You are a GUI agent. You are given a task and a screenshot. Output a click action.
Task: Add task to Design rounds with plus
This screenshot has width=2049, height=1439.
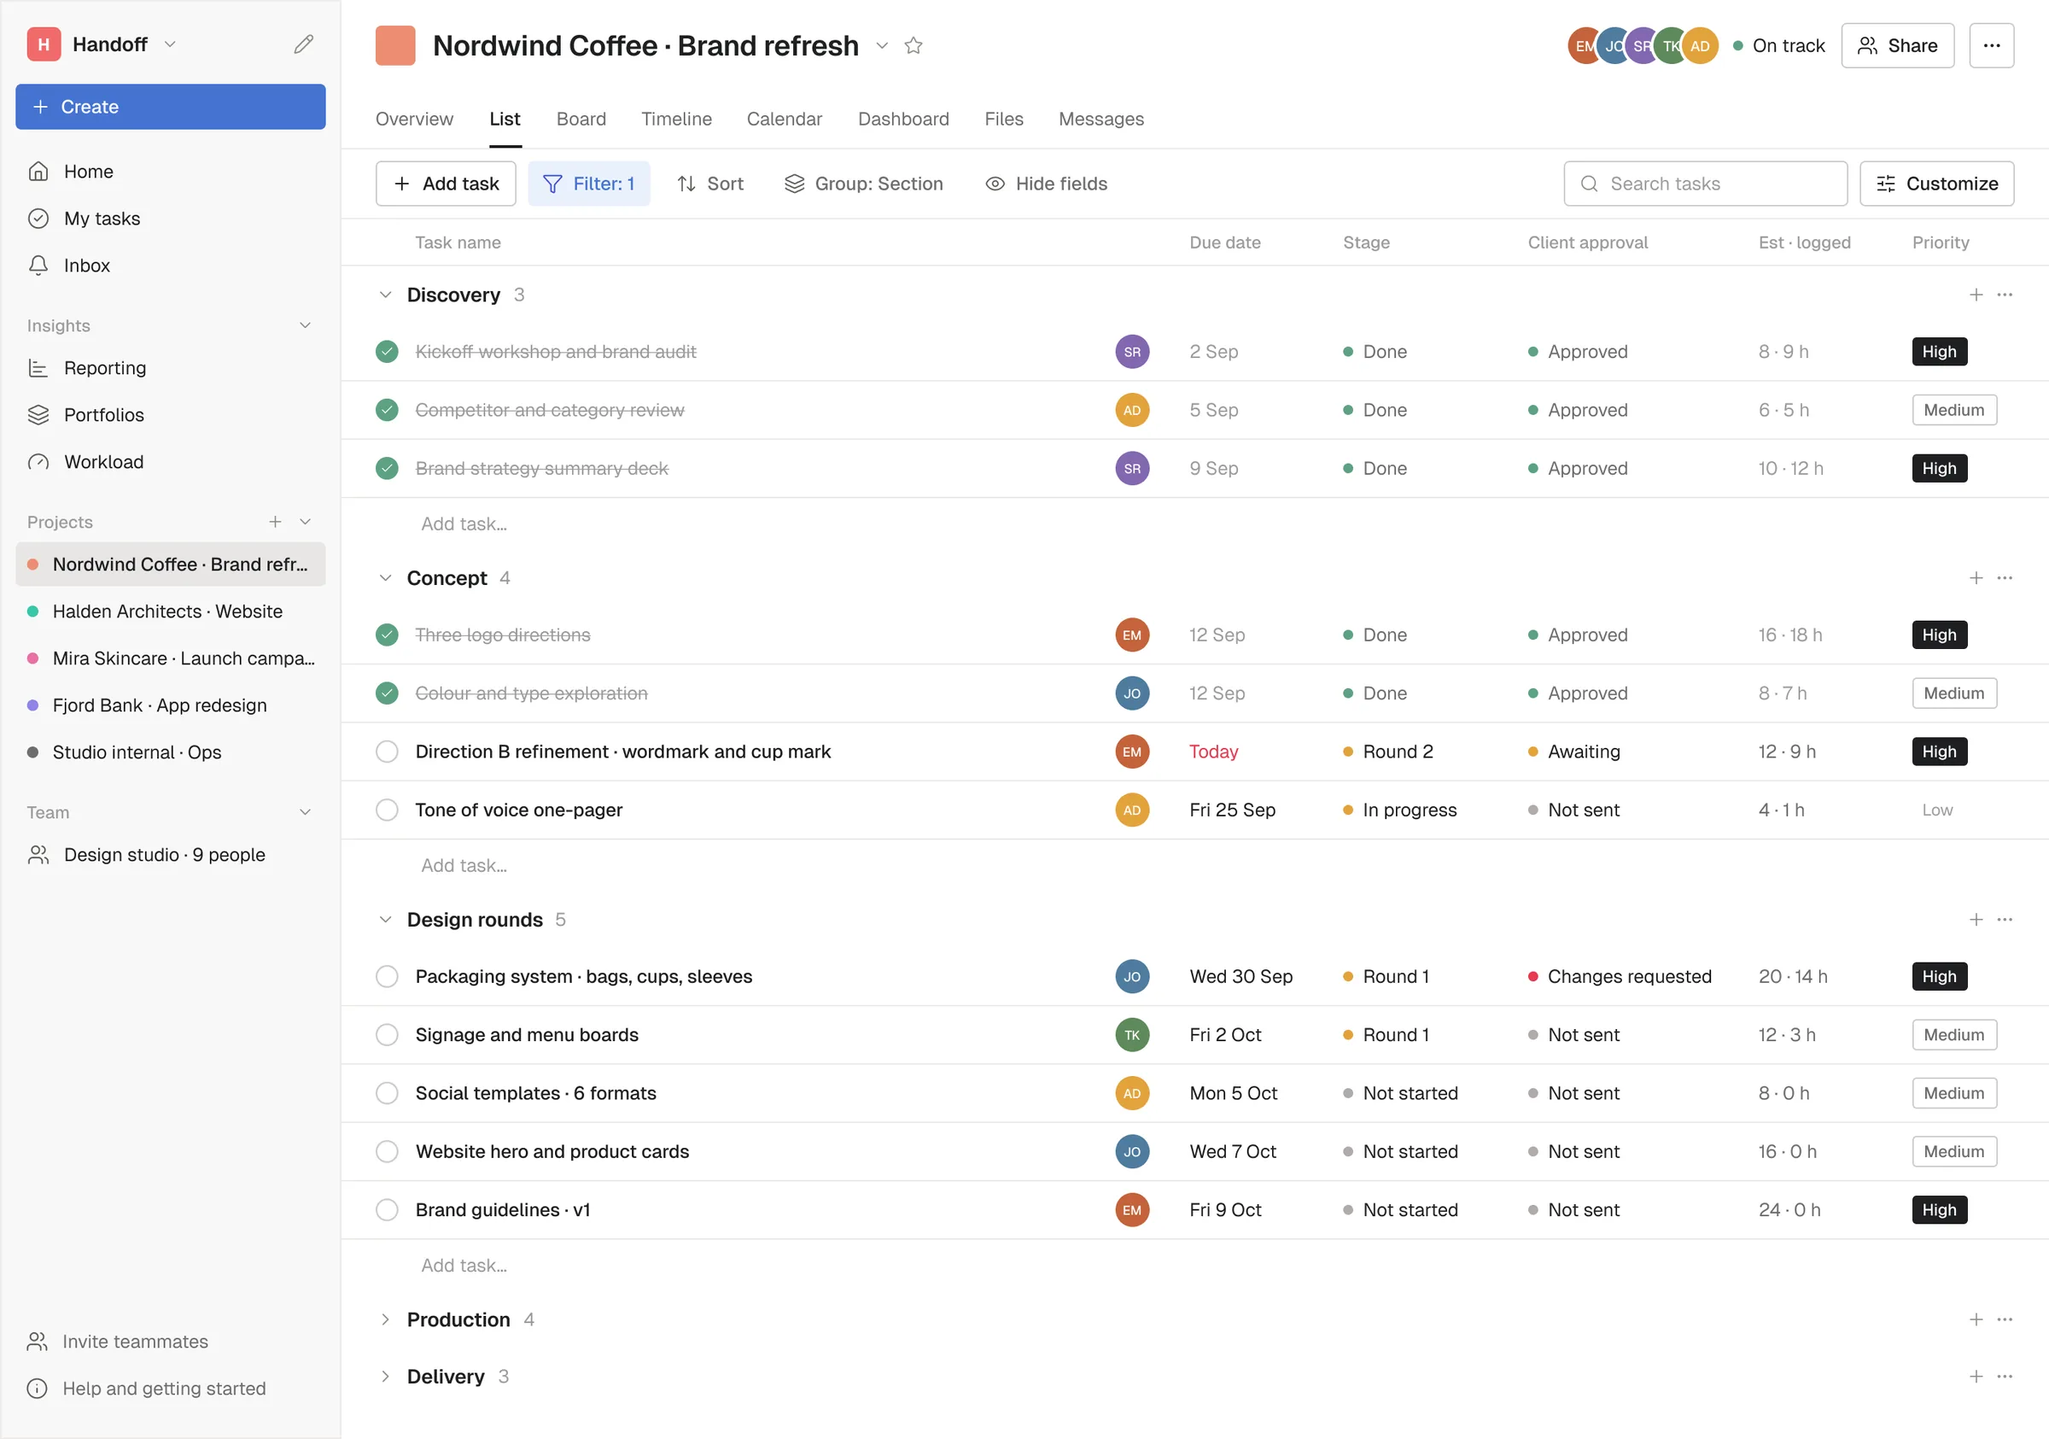tap(1976, 920)
